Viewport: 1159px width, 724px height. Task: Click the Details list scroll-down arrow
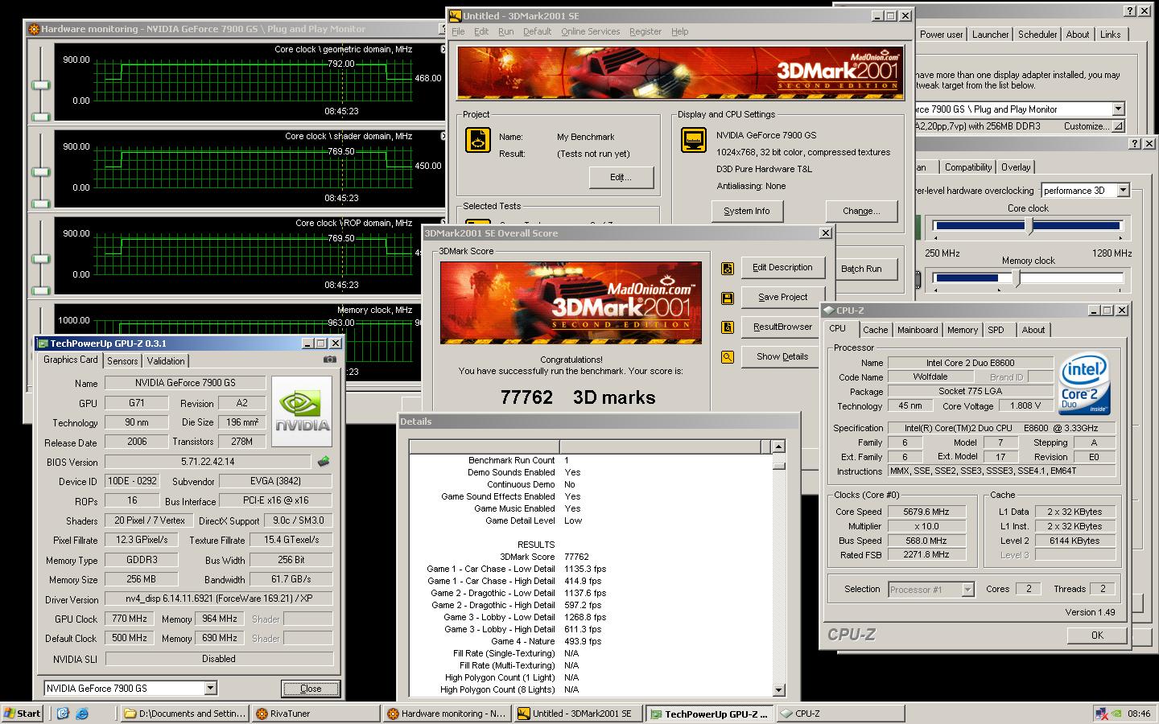[x=778, y=689]
